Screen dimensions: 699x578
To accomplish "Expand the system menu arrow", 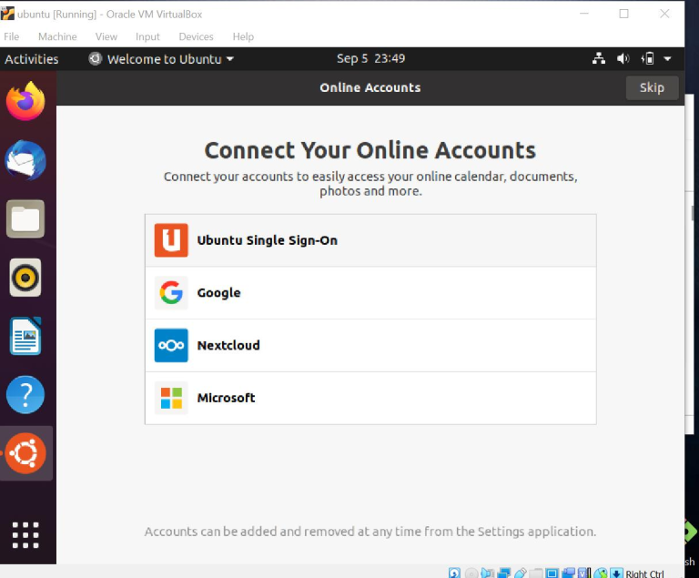I will [667, 59].
